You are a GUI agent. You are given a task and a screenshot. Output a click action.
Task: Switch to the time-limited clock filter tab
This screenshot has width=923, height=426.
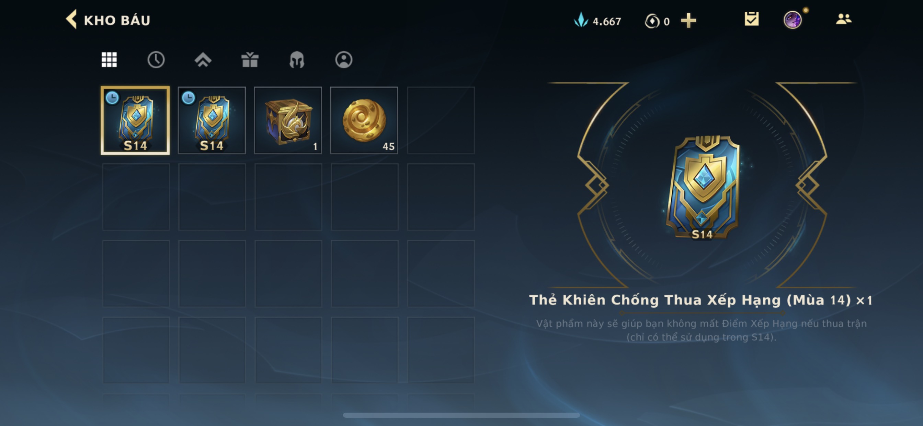click(156, 60)
